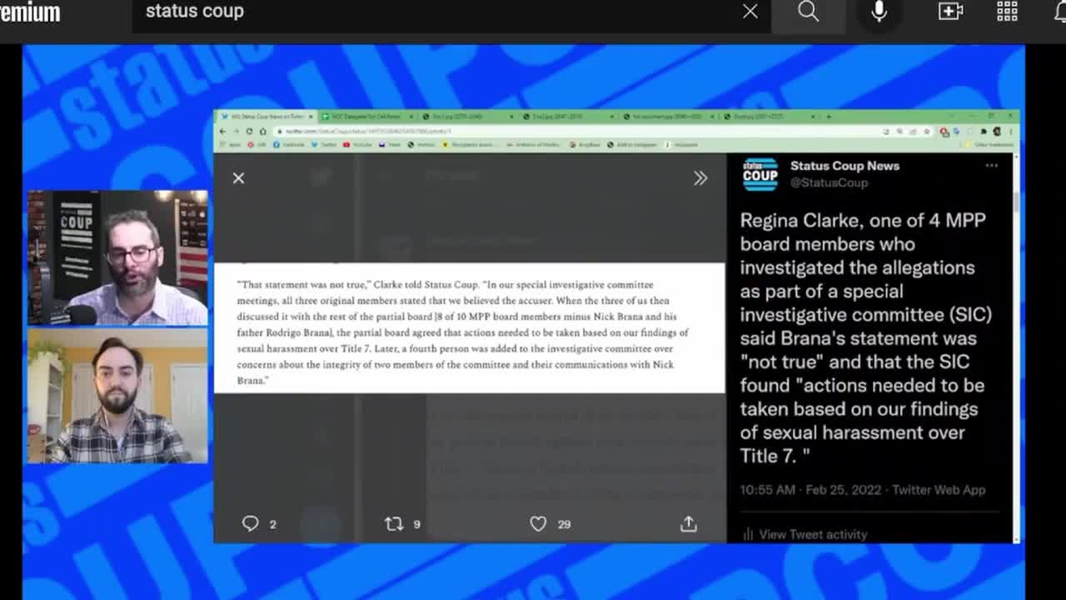This screenshot has height=600, width=1066.
Task: Open the YouTube apps grid icon
Action: pyautogui.click(x=1007, y=12)
